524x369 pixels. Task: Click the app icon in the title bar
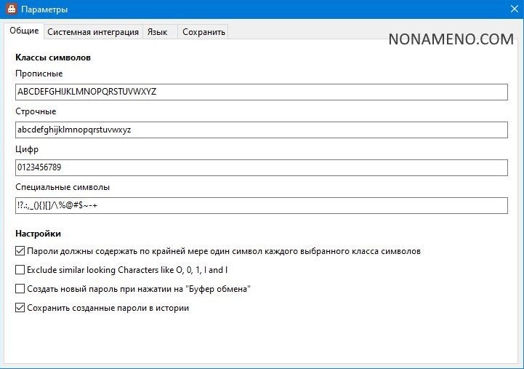pos(9,9)
